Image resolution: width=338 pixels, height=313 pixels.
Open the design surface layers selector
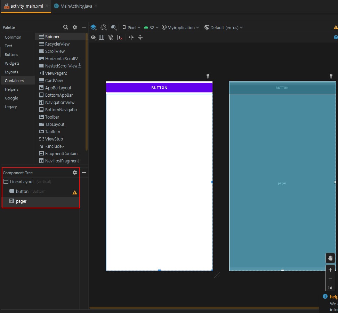pos(93,27)
